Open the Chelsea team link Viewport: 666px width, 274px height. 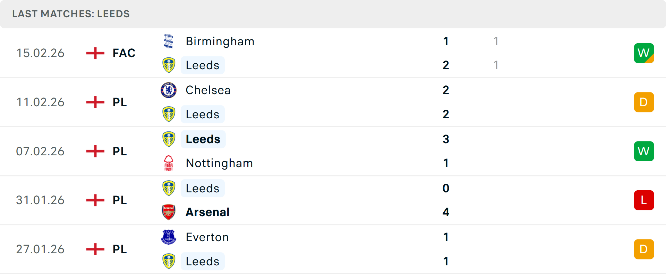(208, 90)
